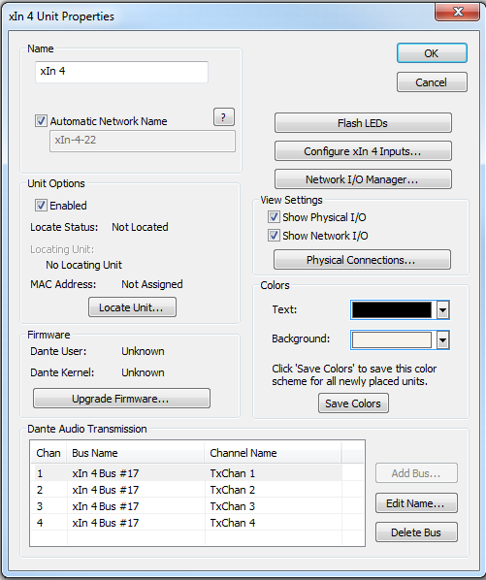Click the OK button
Screen dimensions: 486x580
pyautogui.click(x=432, y=53)
